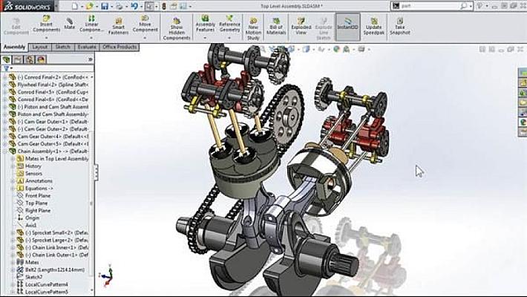Create a New Motion Study
This screenshot has height=297, width=527.
(253, 29)
